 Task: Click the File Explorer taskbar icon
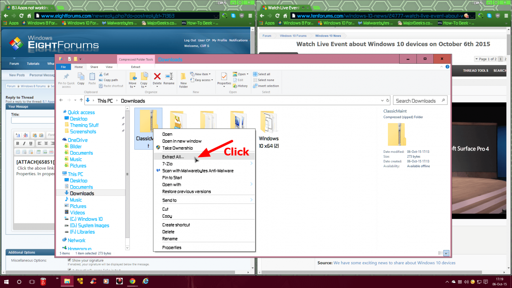[x=67, y=281]
